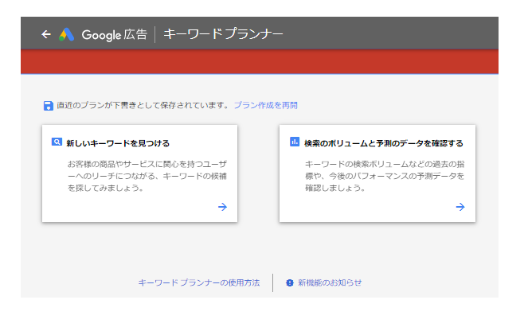The width and height of the screenshot is (528, 331).
Task: Open 新機能のお知らせ link
Action: pos(330,282)
